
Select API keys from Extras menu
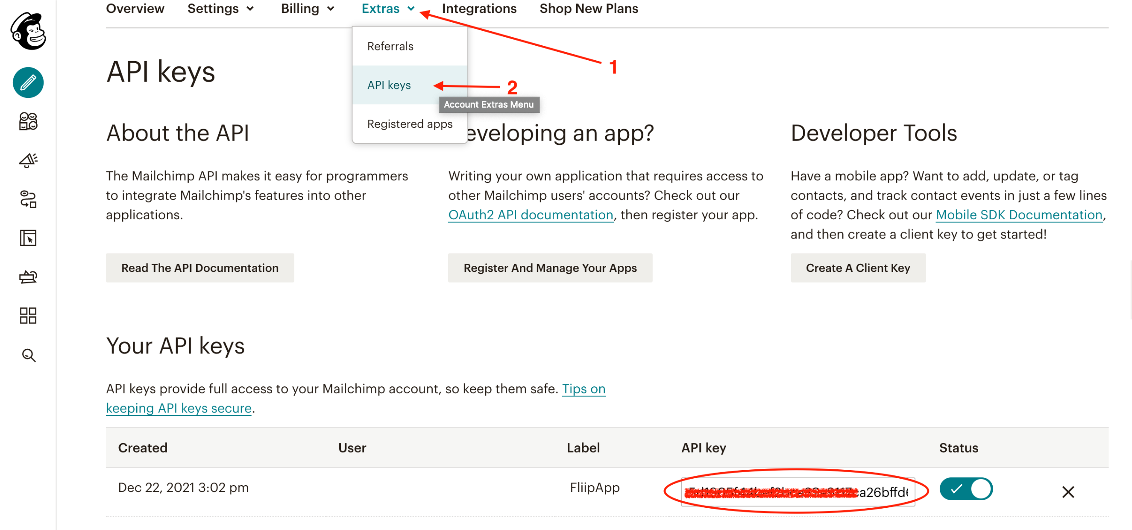(389, 85)
